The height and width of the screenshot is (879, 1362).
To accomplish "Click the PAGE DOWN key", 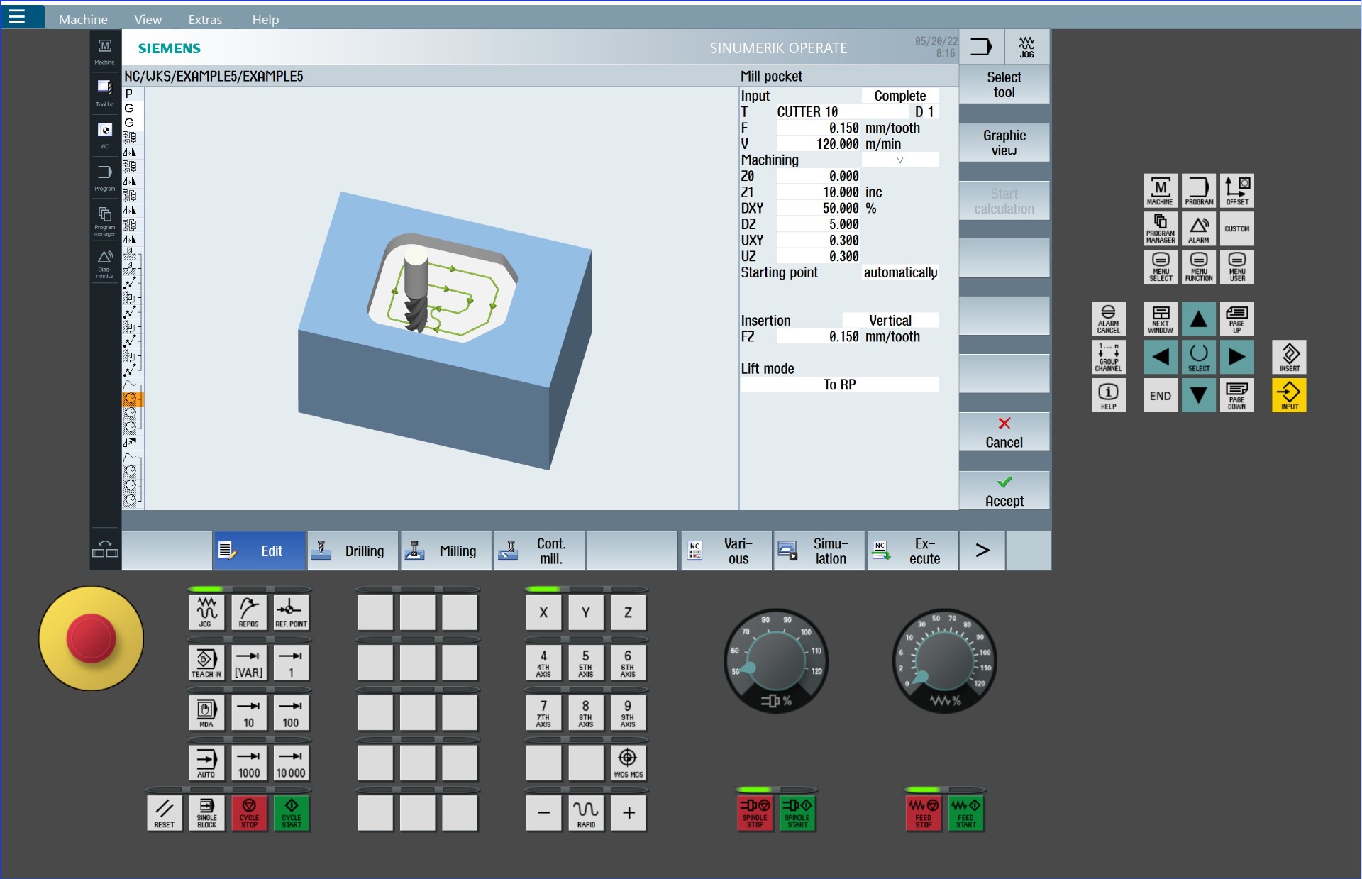I will (1237, 395).
